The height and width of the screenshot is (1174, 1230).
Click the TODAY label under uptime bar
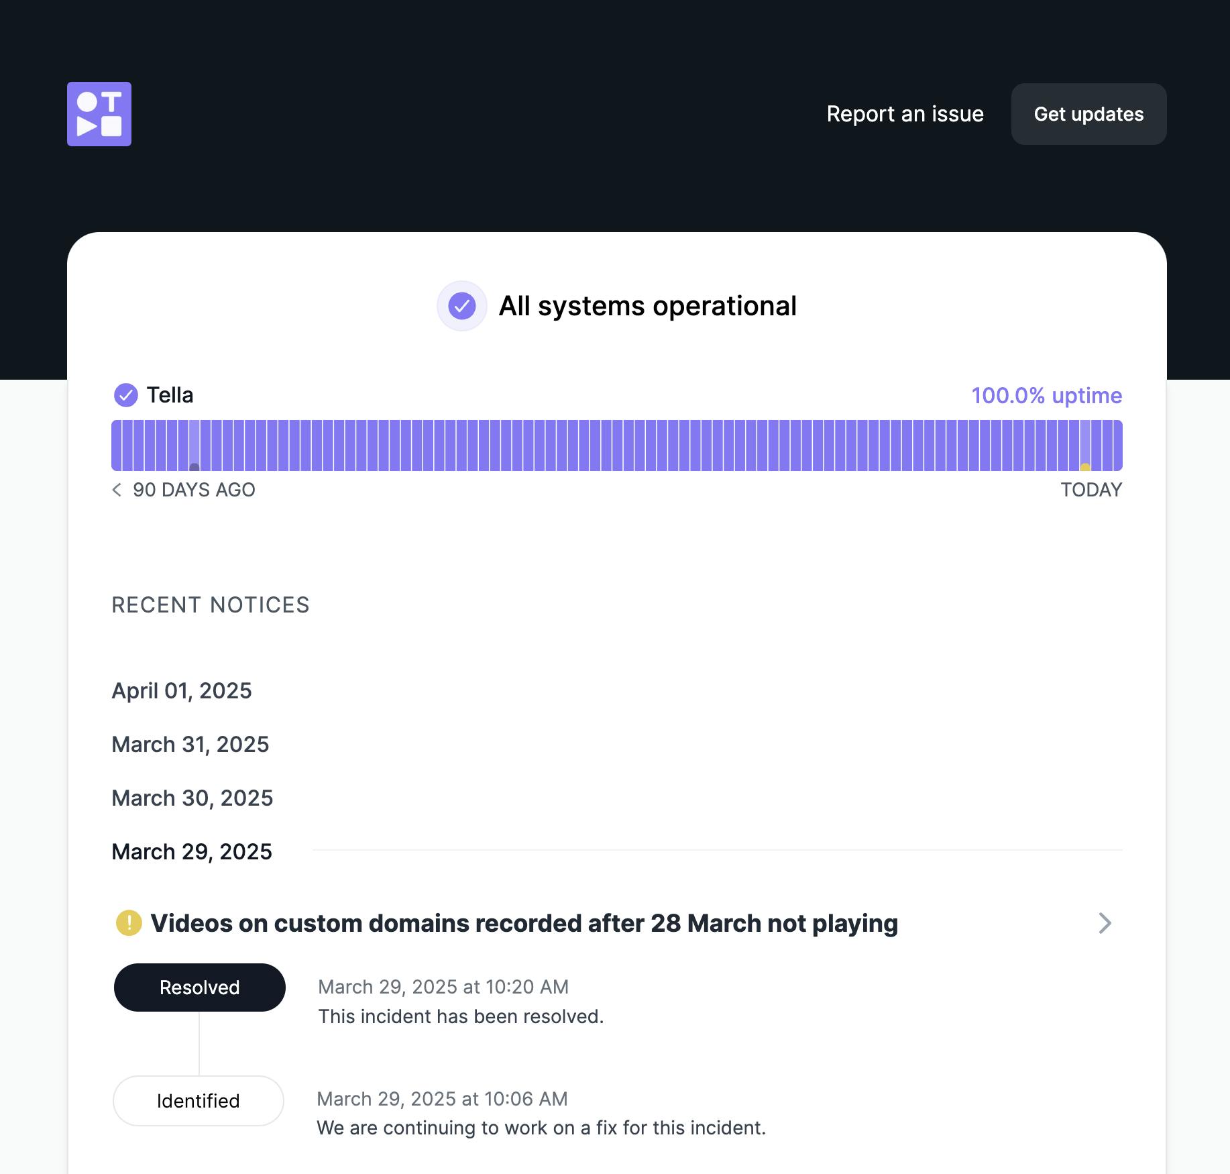pos(1091,490)
